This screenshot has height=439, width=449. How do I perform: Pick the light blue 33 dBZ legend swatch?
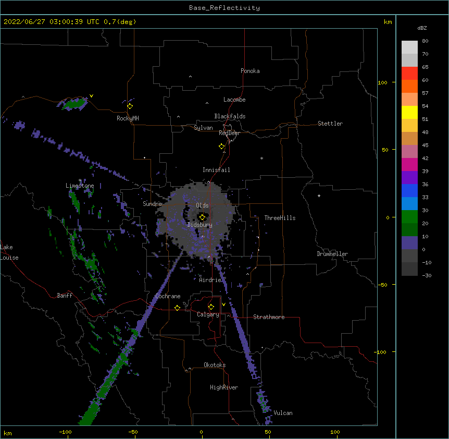pos(409,203)
